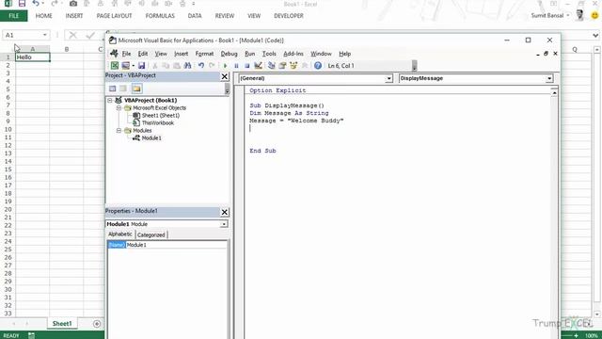
Task: Open the Insert object dropdown arrow in toolbar
Action: [133, 66]
